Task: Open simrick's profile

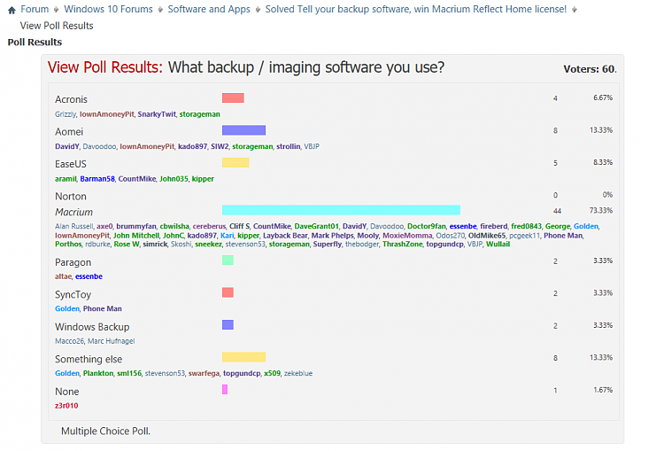Action: [x=155, y=245]
